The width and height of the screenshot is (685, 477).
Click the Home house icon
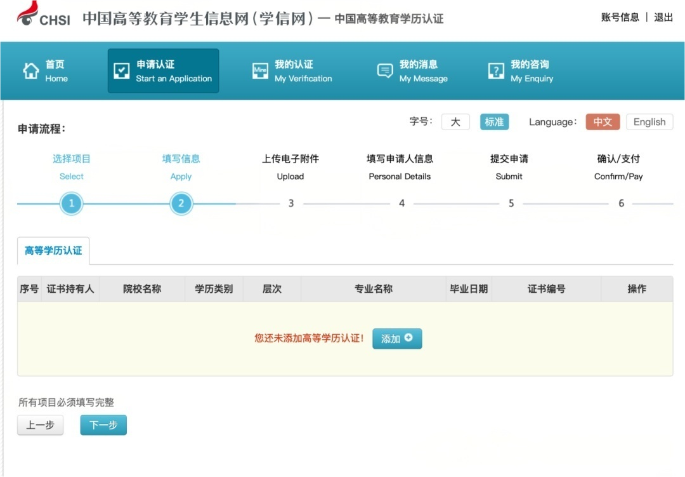pyautogui.click(x=31, y=71)
